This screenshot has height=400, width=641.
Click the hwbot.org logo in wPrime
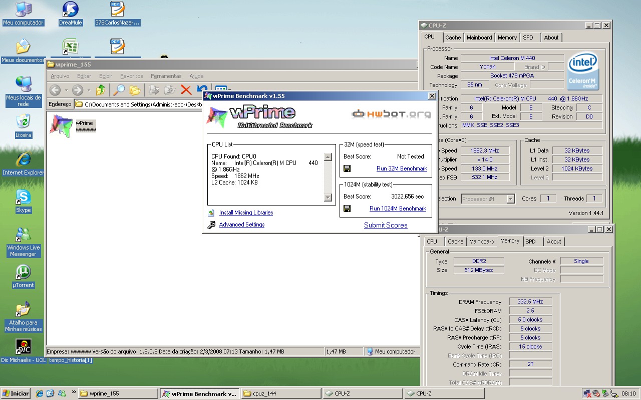pyautogui.click(x=391, y=113)
